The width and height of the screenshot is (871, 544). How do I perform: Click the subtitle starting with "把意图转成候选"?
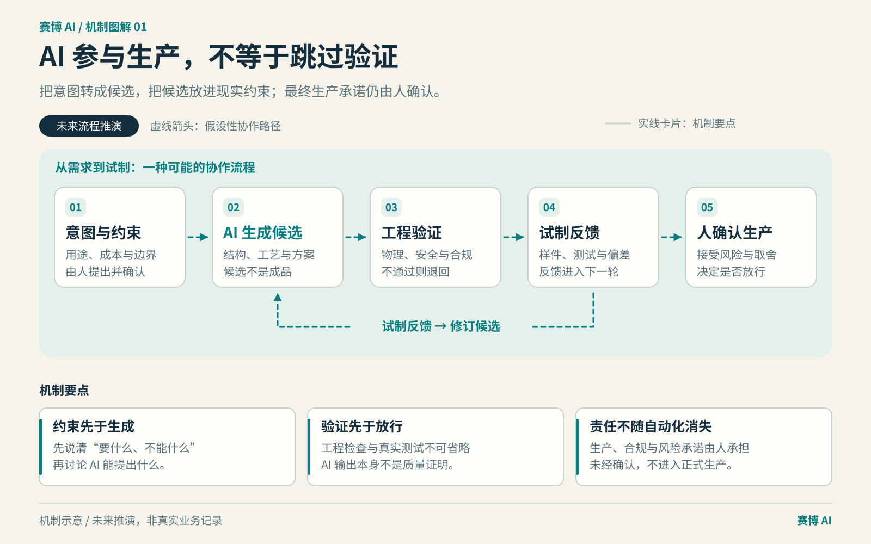click(240, 91)
